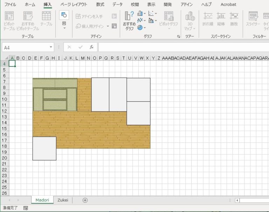
Task: Select column M header
Action: (83, 58)
